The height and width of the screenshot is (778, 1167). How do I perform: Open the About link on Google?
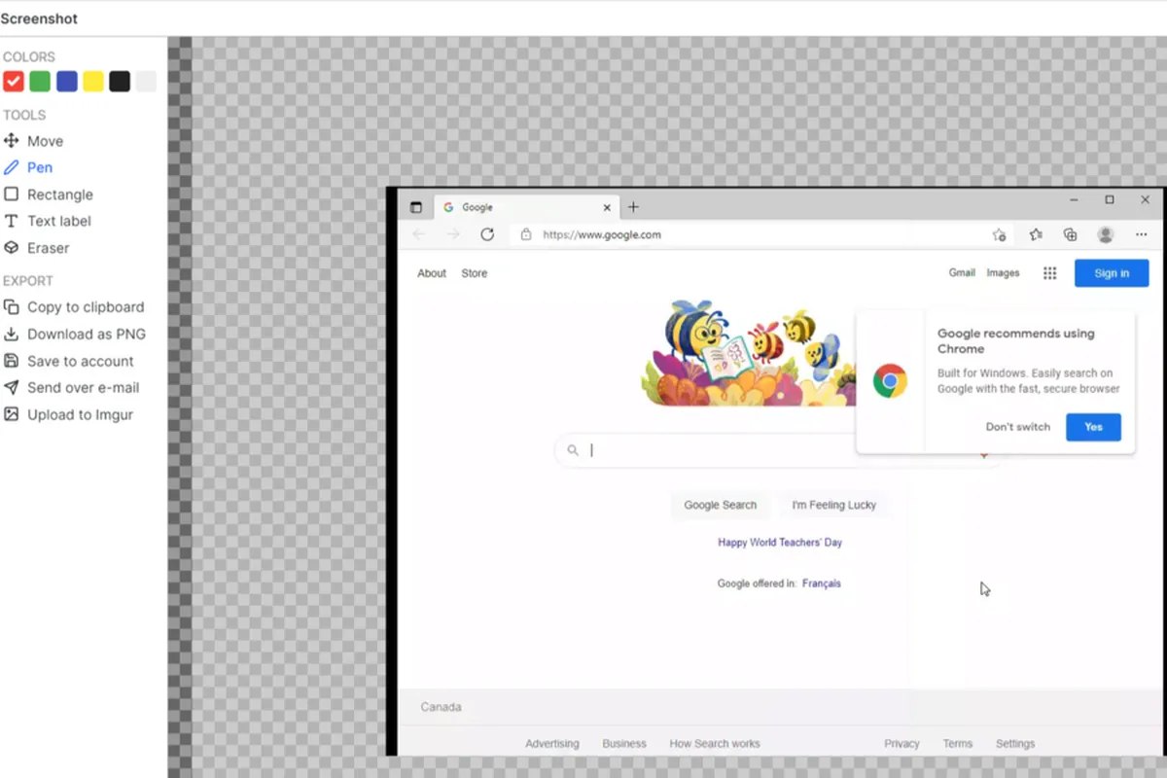(x=432, y=273)
